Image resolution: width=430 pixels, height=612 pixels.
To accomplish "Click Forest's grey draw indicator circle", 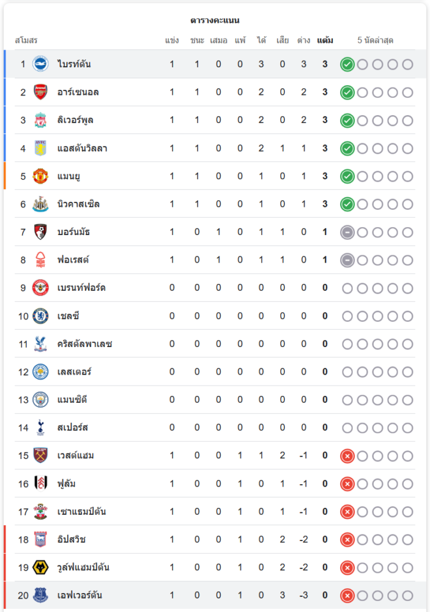I will tap(347, 260).
